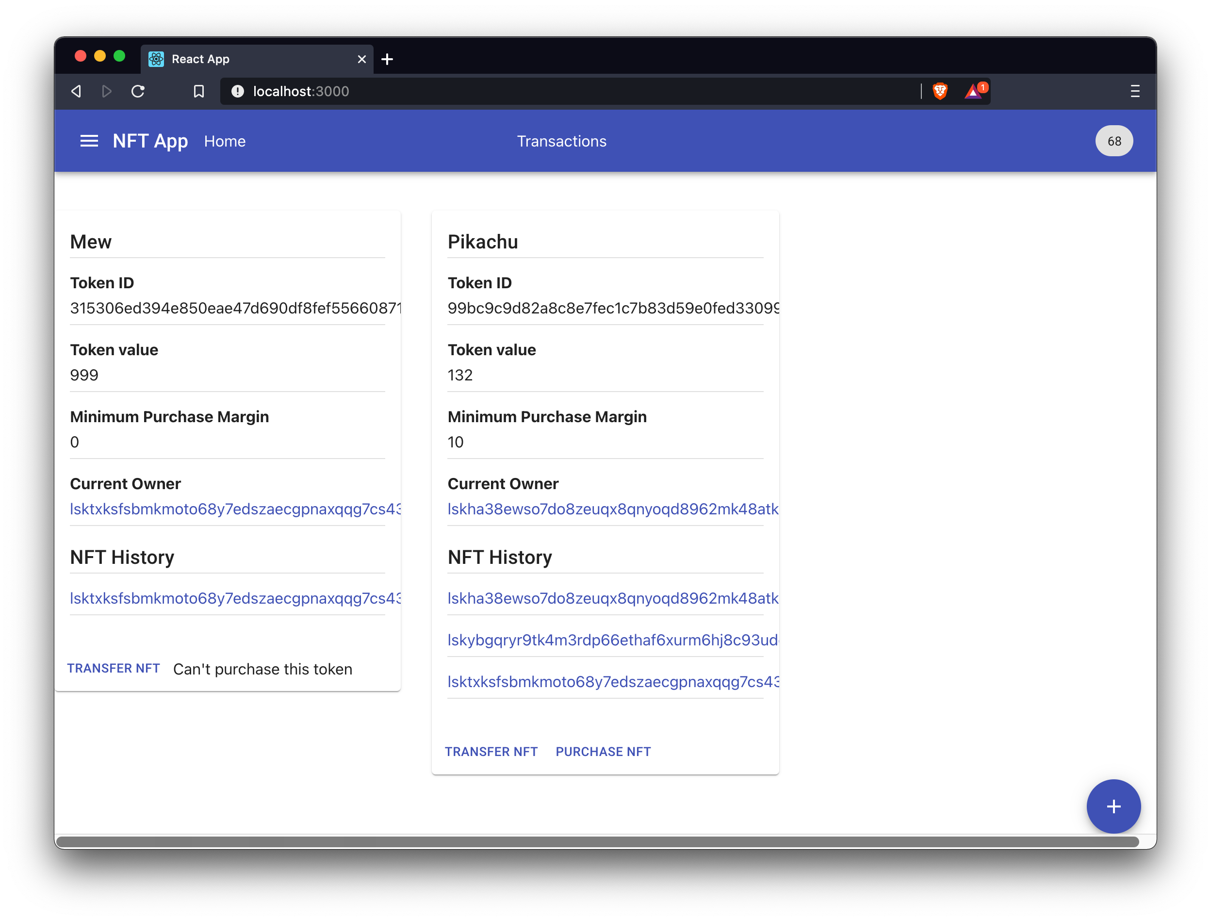Click the horizontal scrollbar at the bottom

click(598, 841)
